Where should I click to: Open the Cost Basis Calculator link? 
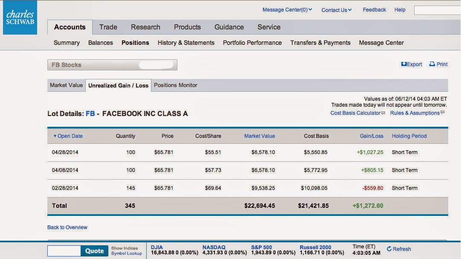coord(356,113)
